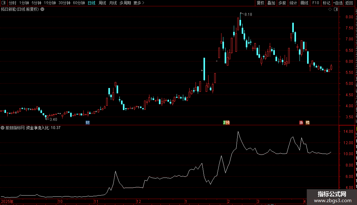Click the 资金净流入比: 10.37 indicator text
This screenshot has width=357, height=205.
click(x=43, y=128)
